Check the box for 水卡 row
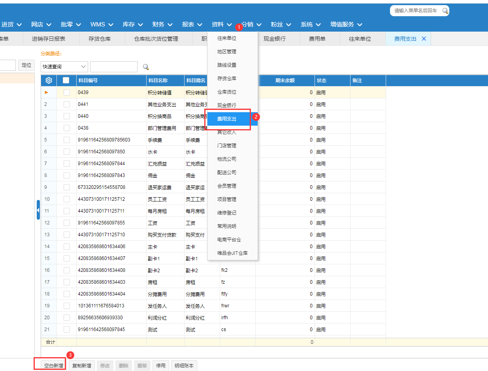488x371 pixels. [x=67, y=152]
